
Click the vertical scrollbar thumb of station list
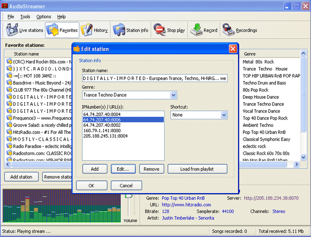pyautogui.click(x=303, y=94)
